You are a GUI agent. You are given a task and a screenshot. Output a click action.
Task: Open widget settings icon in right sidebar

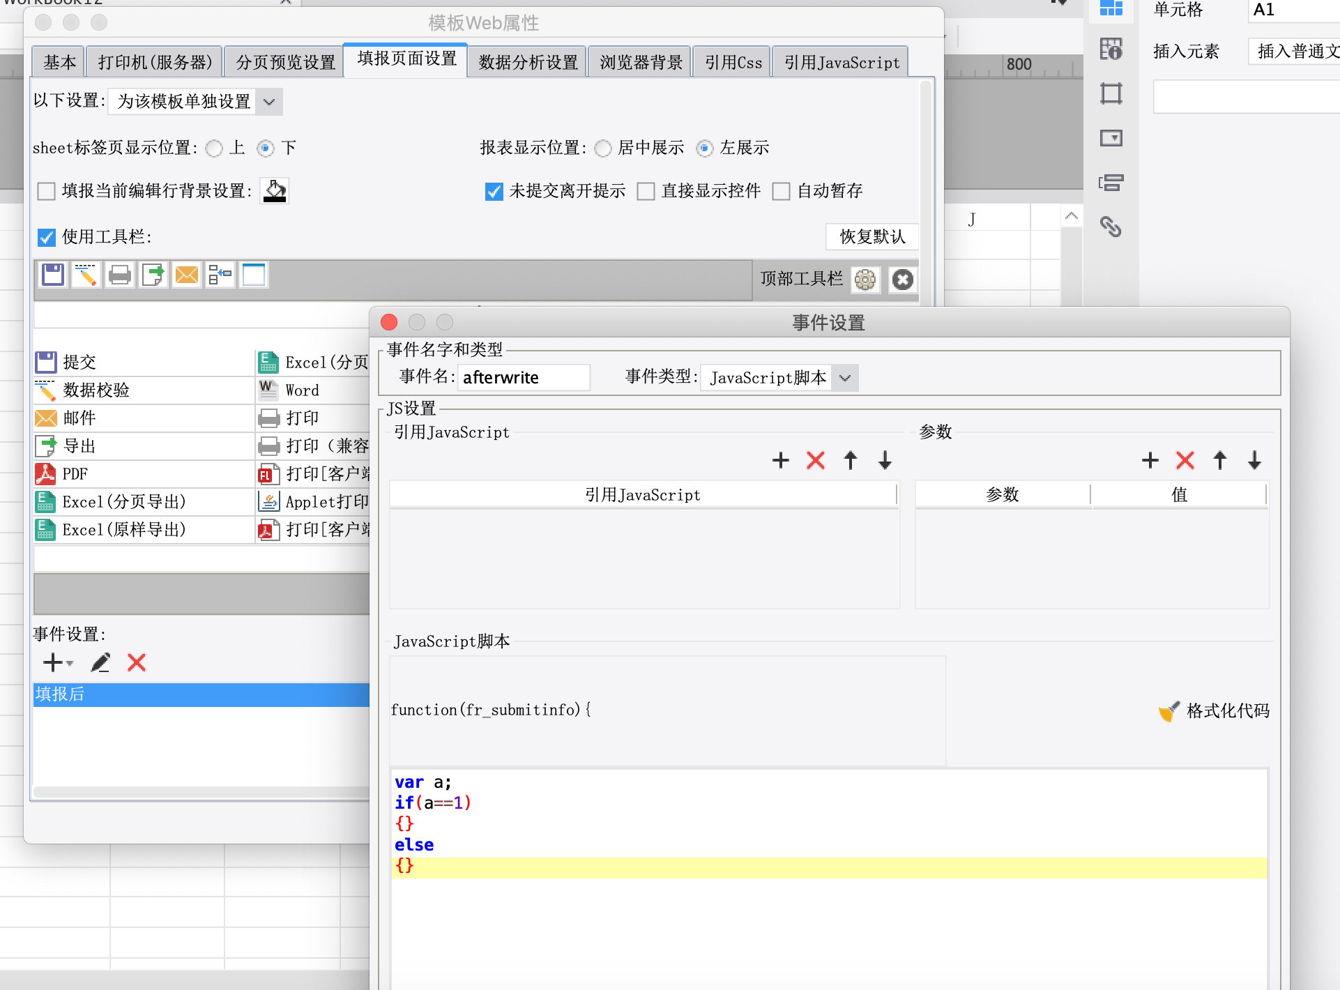point(1111,137)
